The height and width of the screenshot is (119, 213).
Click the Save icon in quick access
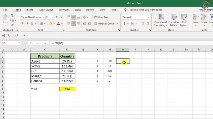click(3, 35)
